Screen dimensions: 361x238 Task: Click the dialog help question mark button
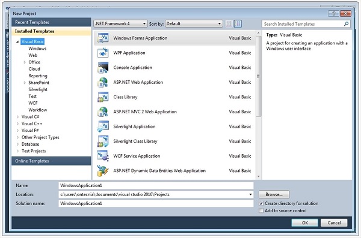[333, 13]
